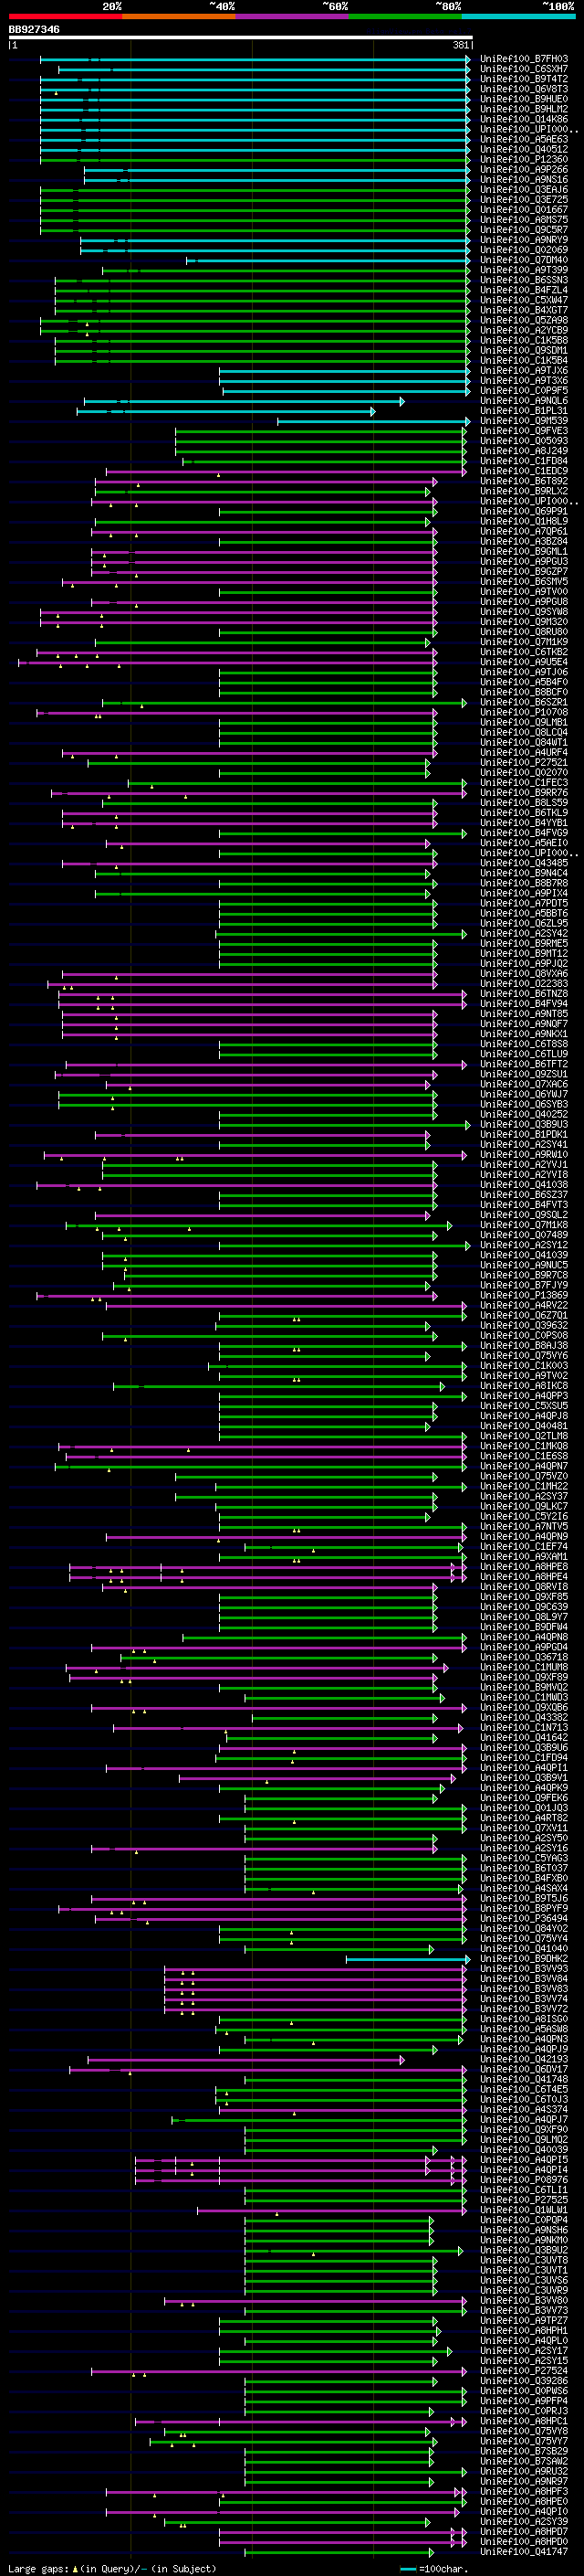This screenshot has width=584, height=2576.
Task: Select label UniRef100_A9P266
Action: (x=524, y=170)
